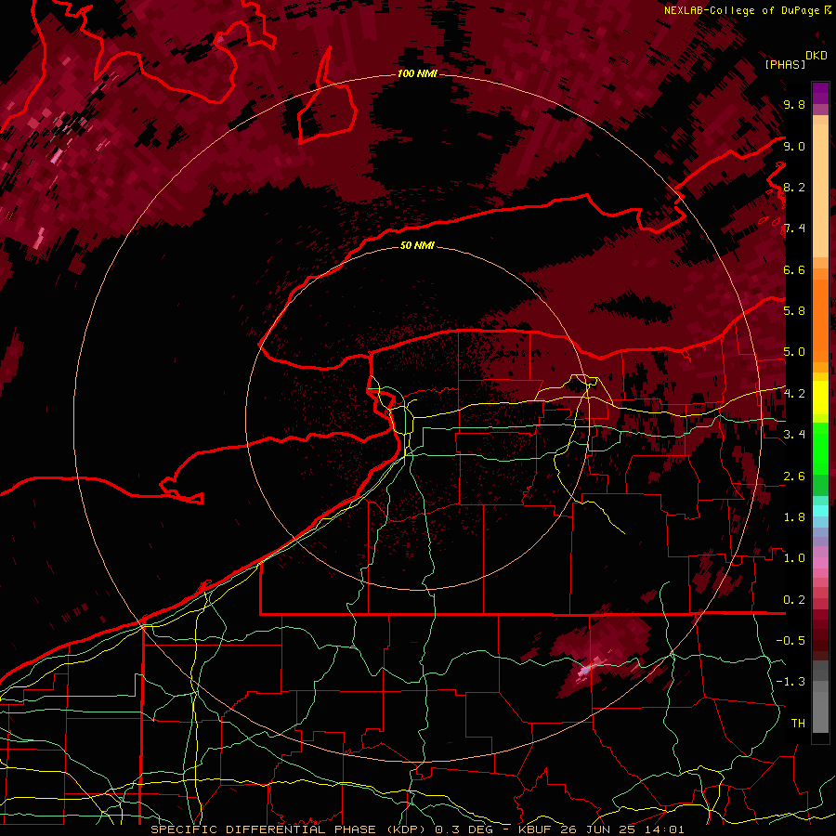Image resolution: width=836 pixels, height=836 pixels.
Task: Click the 2.6 value on the scale
Action: click(x=794, y=477)
